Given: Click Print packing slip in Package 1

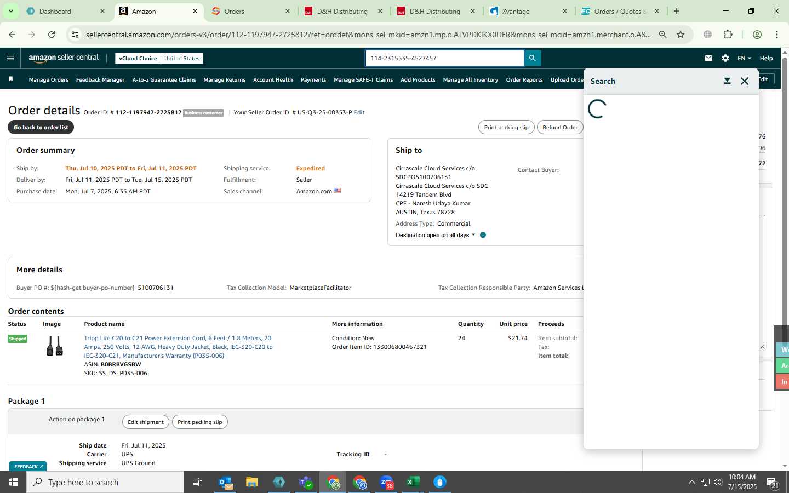Looking at the screenshot, I should [200, 422].
